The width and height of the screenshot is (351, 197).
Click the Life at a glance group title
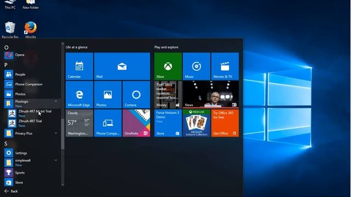77,47
